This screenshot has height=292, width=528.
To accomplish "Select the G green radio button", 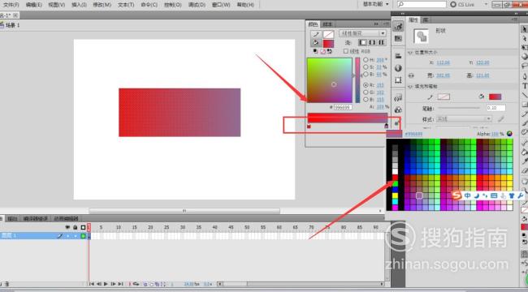I will point(366,92).
